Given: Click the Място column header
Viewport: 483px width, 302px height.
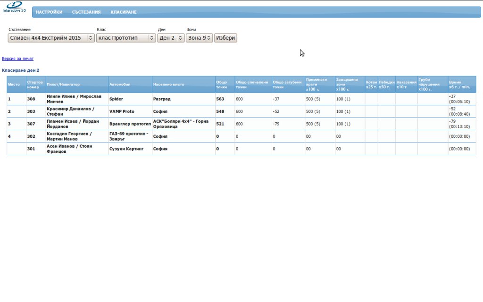Looking at the screenshot, I should pos(14,84).
